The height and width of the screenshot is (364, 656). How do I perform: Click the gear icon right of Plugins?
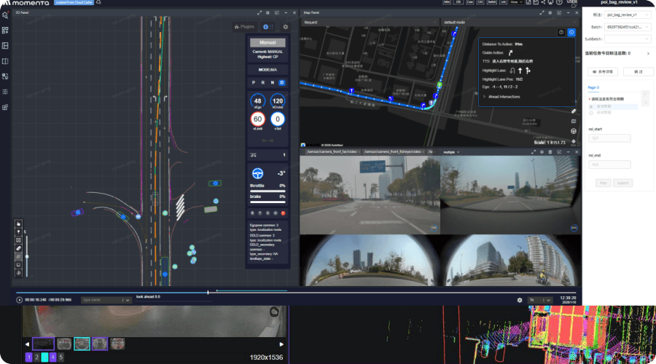pos(285,27)
